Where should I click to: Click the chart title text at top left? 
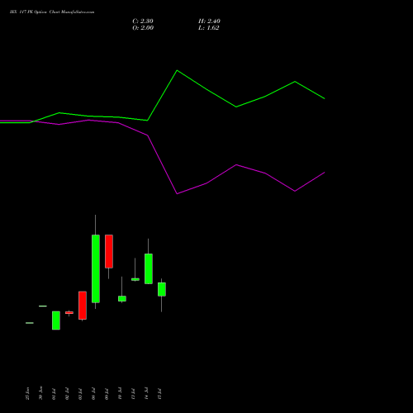(x=52, y=12)
